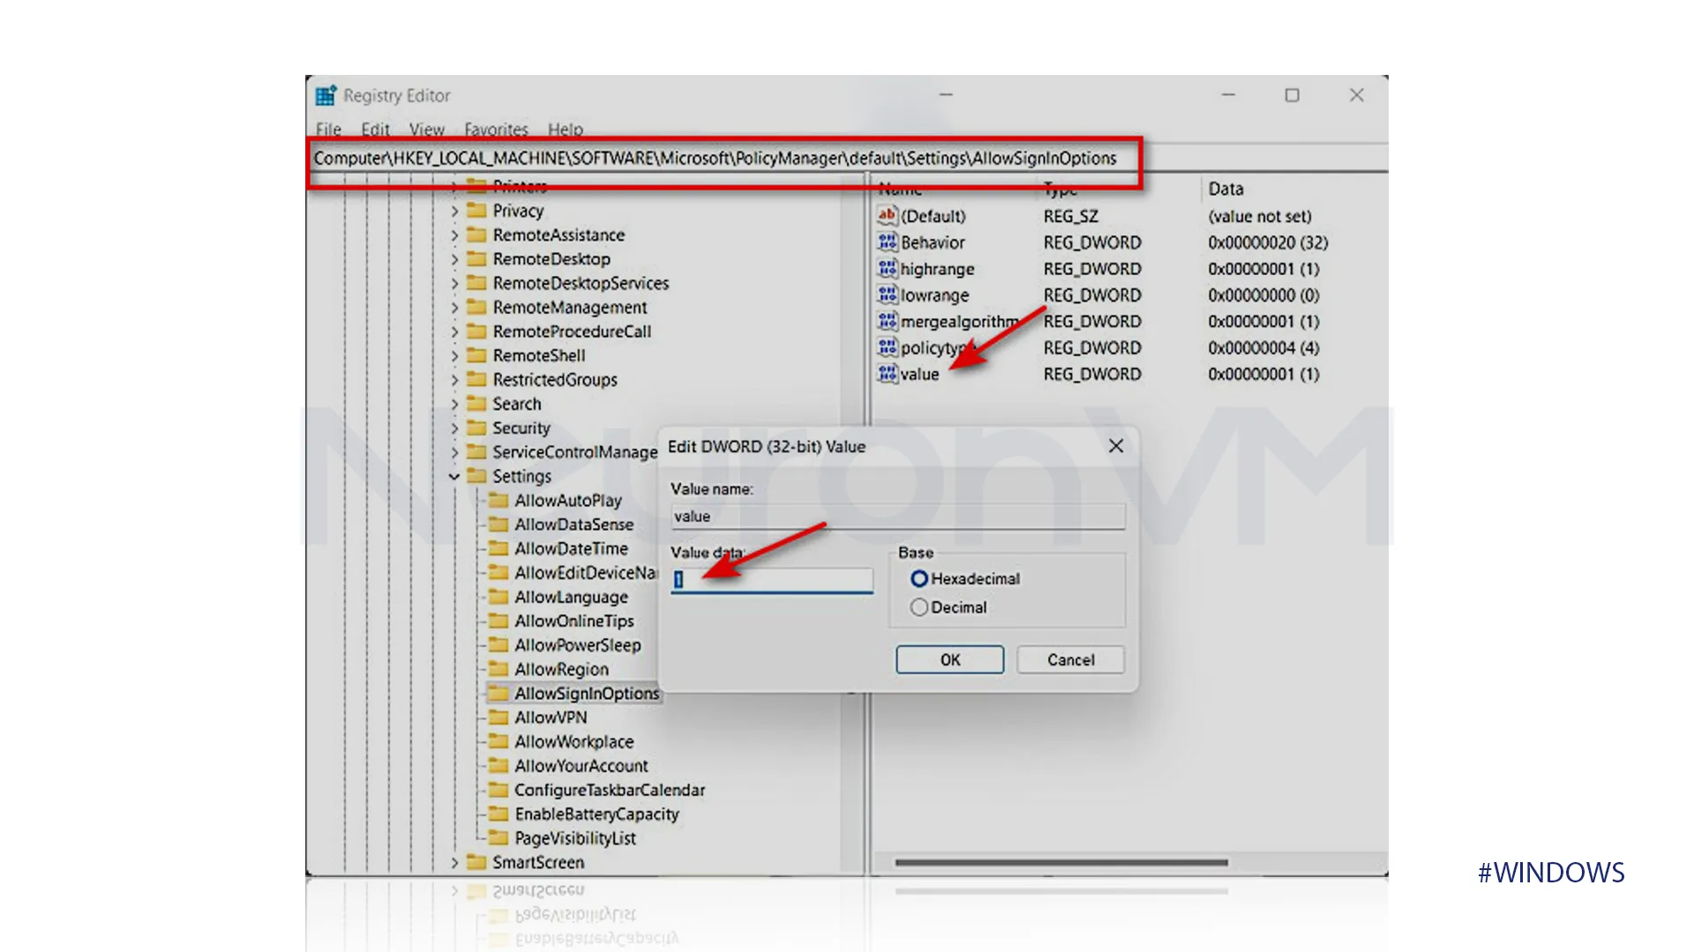Click the 0x00000004 (4) data cell
This screenshot has width=1694, height=952.
click(x=1263, y=348)
